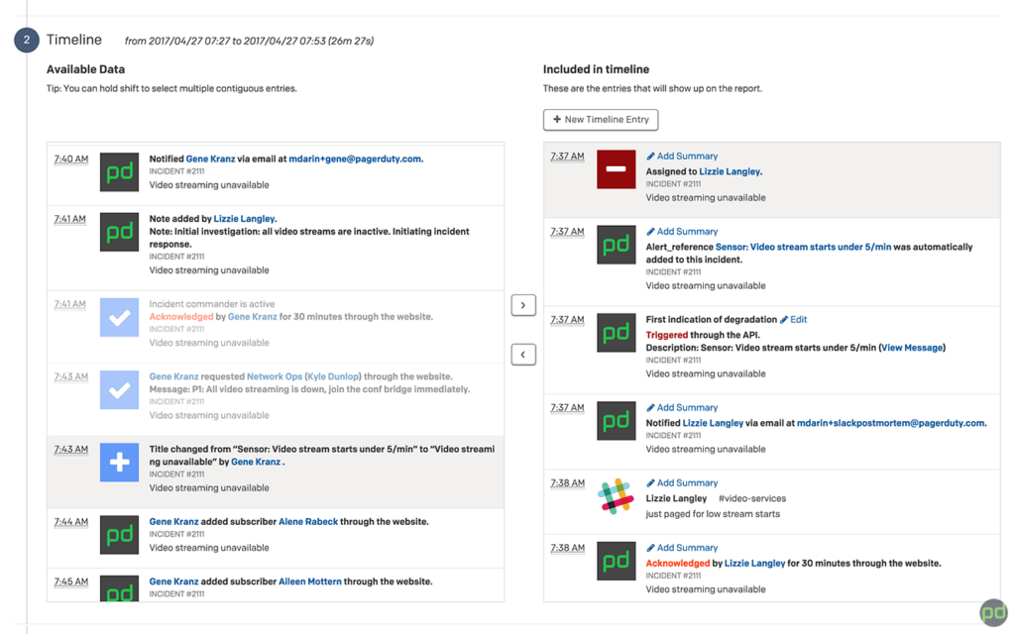Click the "just paged for low stream starts" message
The height and width of the screenshot is (634, 1015).
coord(713,514)
